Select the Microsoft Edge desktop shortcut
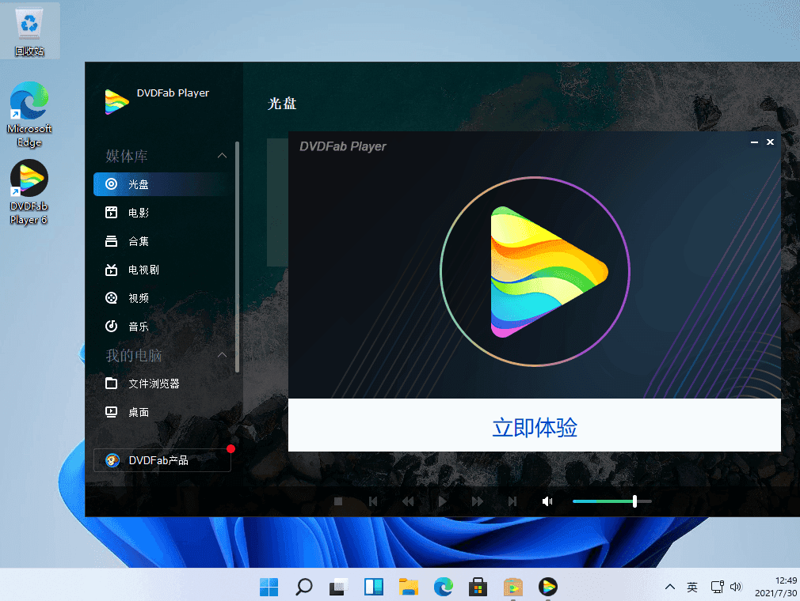 tap(29, 115)
